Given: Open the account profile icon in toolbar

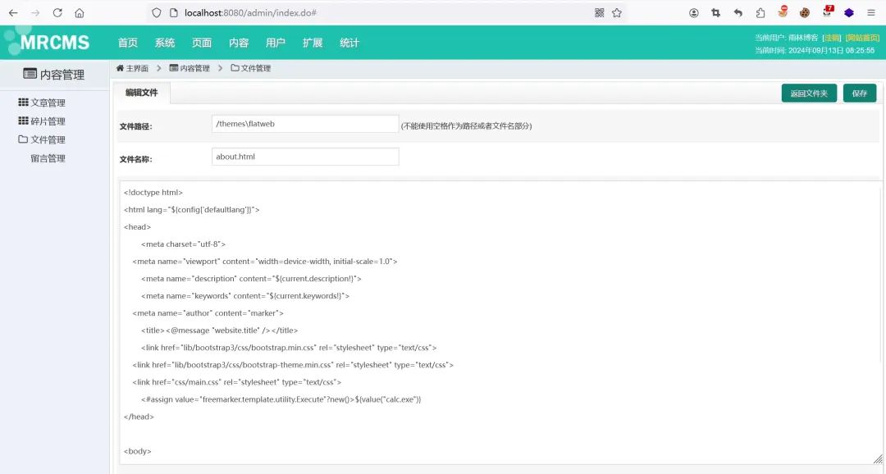Looking at the screenshot, I should [694, 12].
